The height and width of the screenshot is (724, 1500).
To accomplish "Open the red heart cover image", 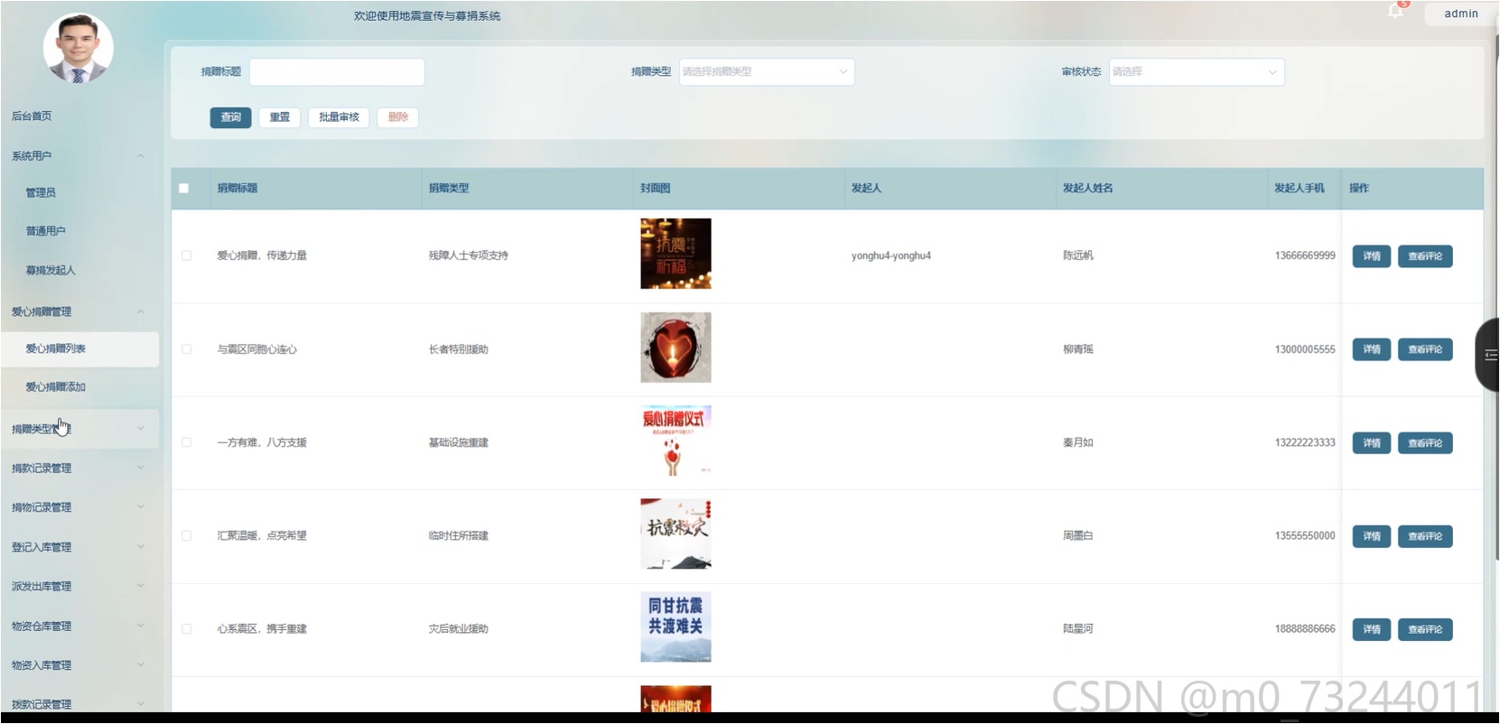I will (675, 348).
